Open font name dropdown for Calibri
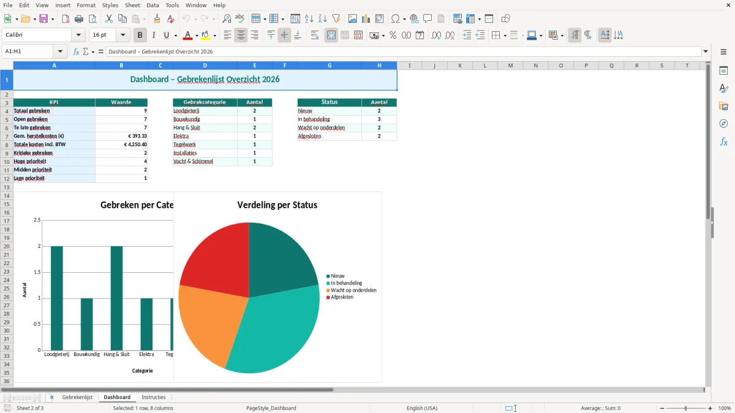 tap(78, 35)
